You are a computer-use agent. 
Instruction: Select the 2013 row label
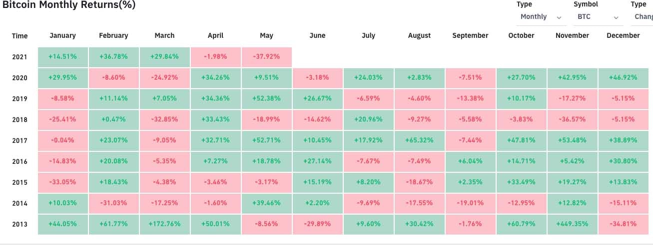tap(20, 224)
